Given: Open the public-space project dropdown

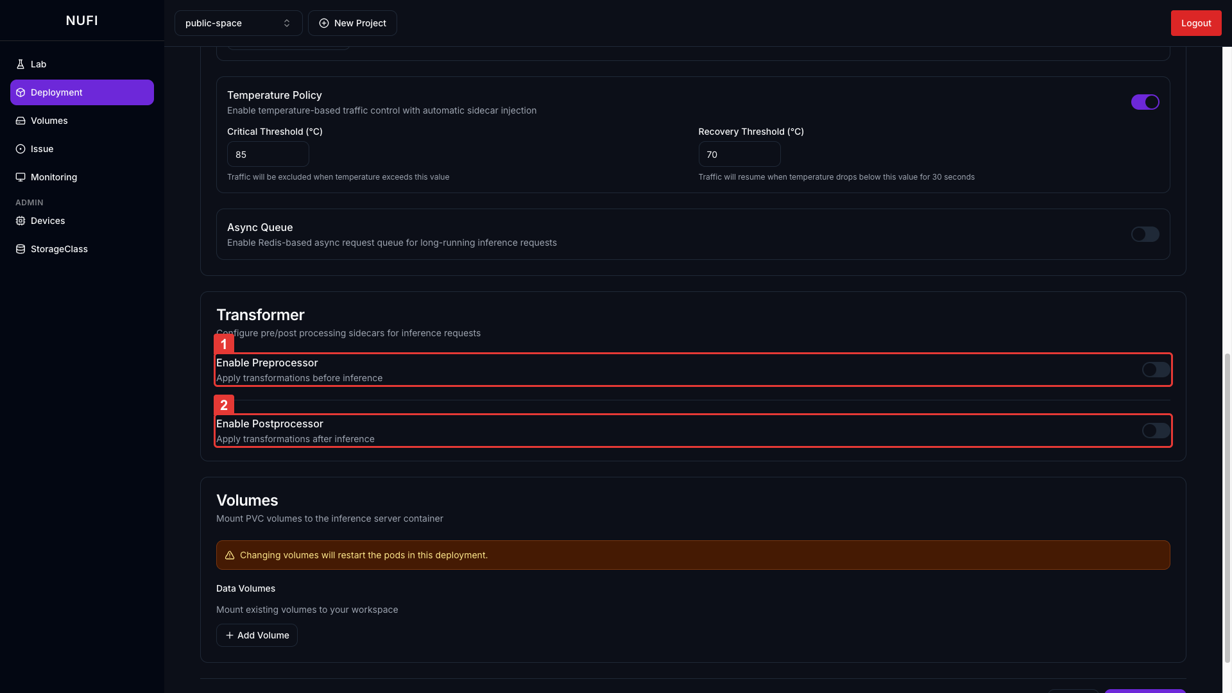Looking at the screenshot, I should [238, 23].
